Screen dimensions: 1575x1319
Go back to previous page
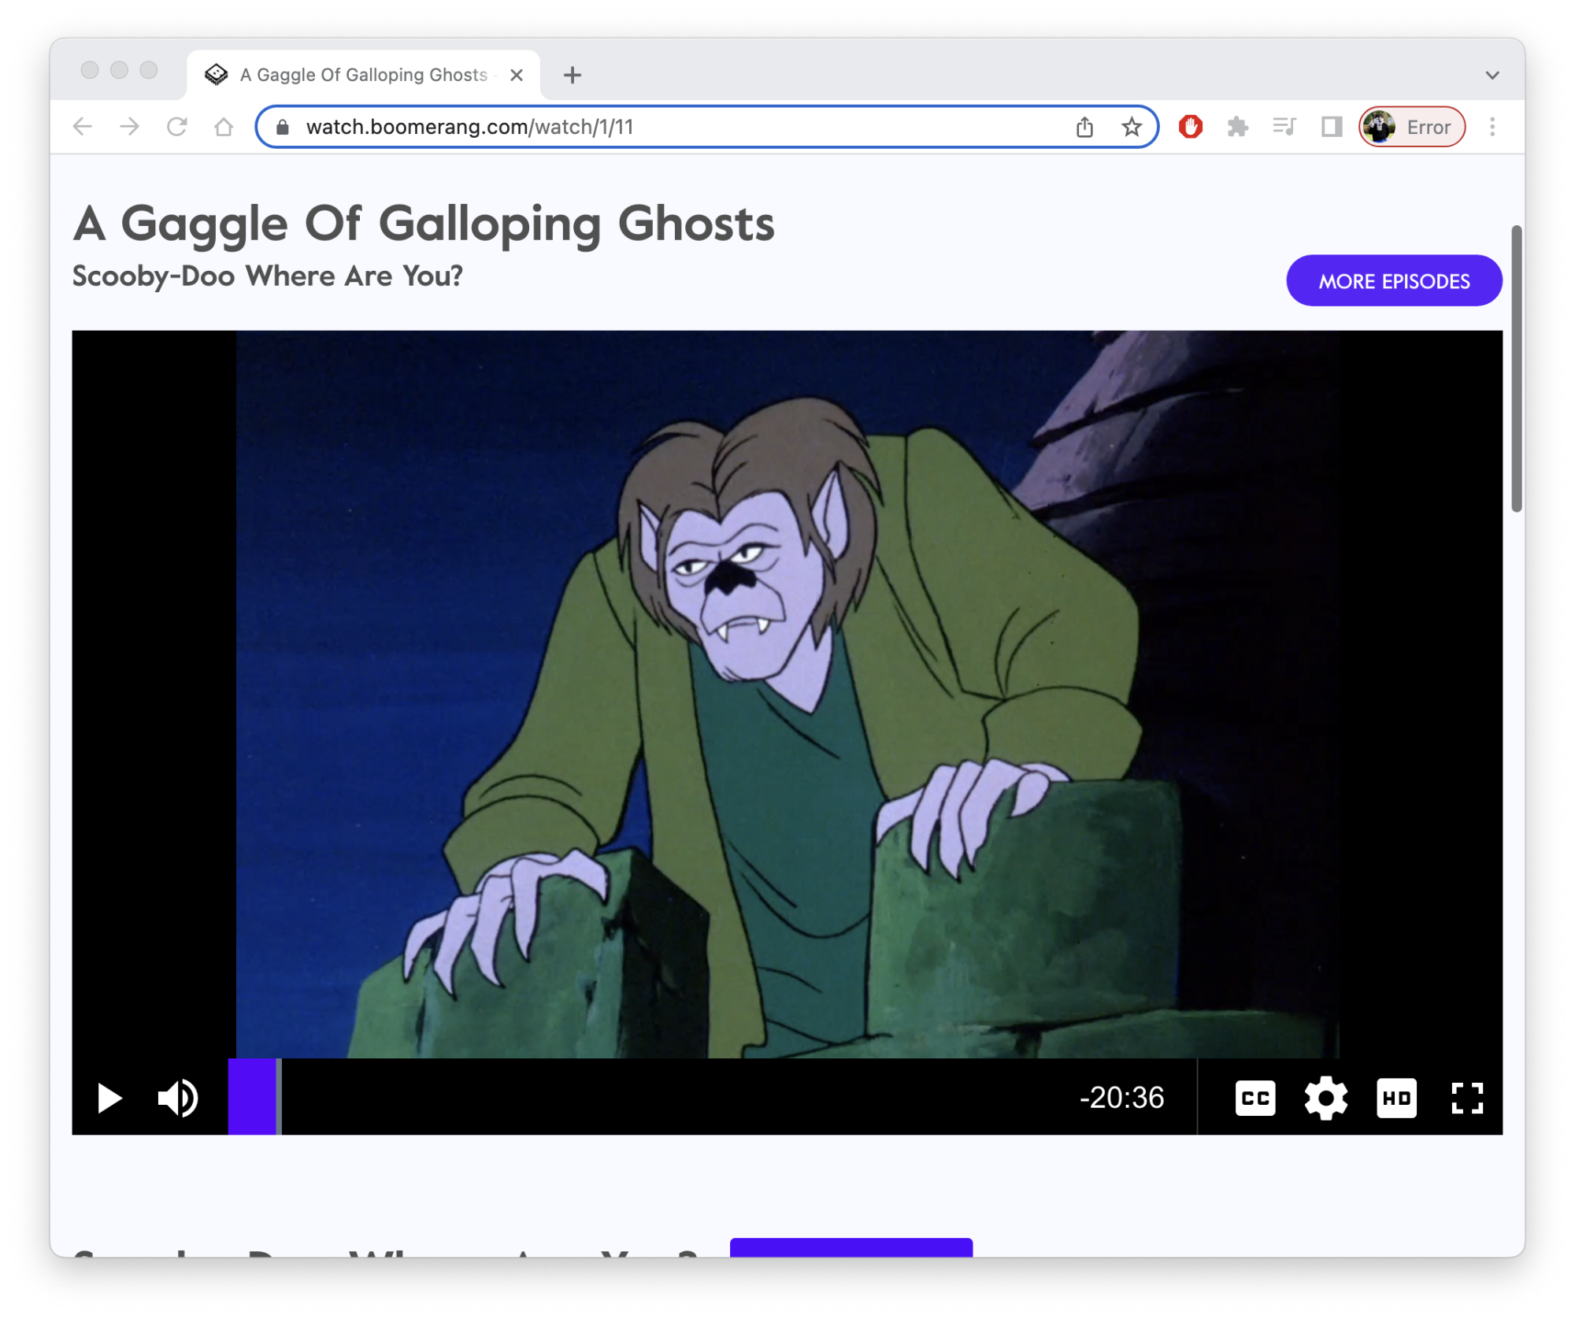(83, 127)
